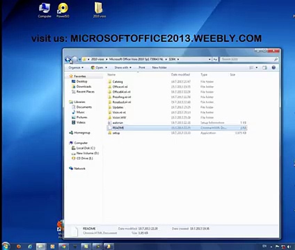The height and width of the screenshot is (250, 295).
Task: Sort by the Size column header
Action: [x=232, y=75]
